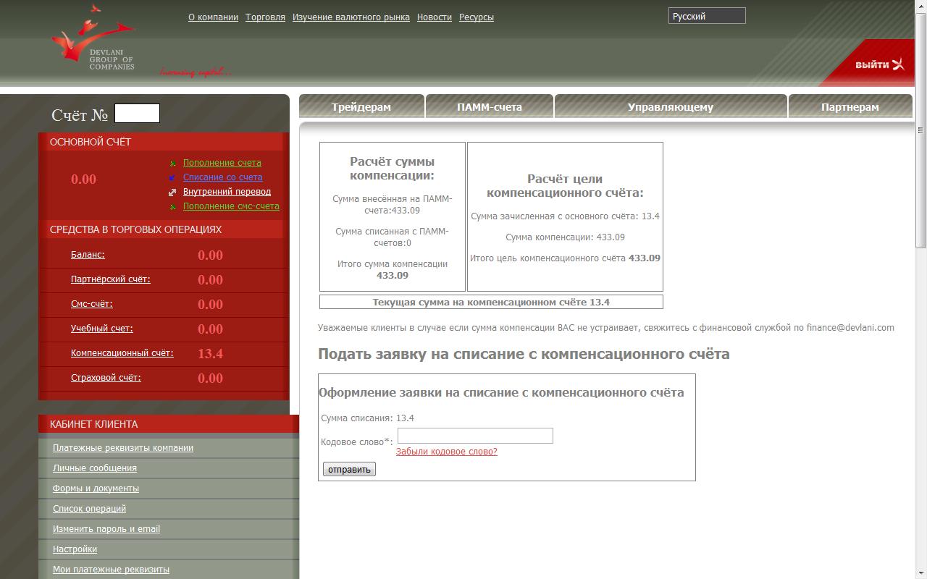Click the green arrow icon beside Пополнение счета
927x579 pixels.
[172, 164]
